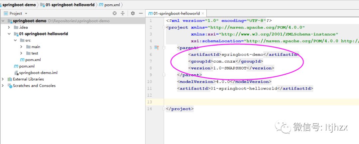Close the 01-springboot-helloworld editor tab

point(203,14)
